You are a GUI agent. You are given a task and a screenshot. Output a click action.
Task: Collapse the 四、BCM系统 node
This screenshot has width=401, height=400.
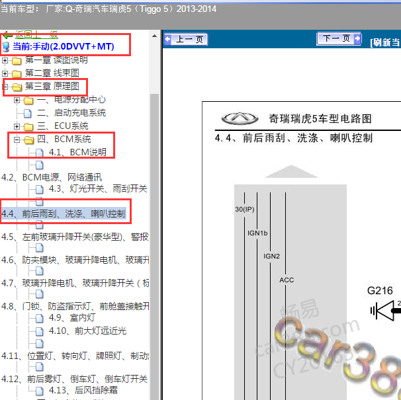point(17,140)
